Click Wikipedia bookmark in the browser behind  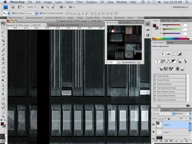tap(120, 18)
